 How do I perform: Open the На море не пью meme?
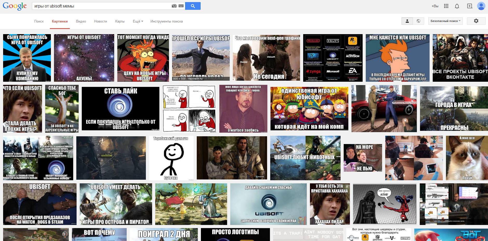click(363, 158)
